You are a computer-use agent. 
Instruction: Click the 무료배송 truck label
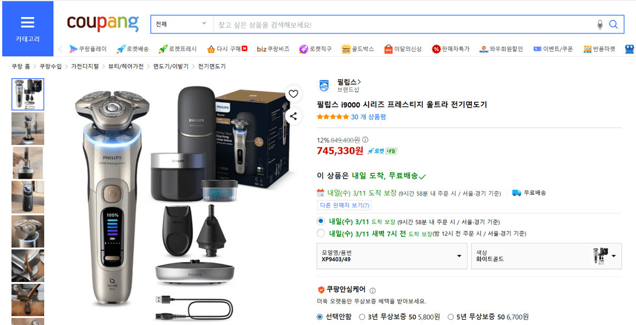[x=529, y=193]
